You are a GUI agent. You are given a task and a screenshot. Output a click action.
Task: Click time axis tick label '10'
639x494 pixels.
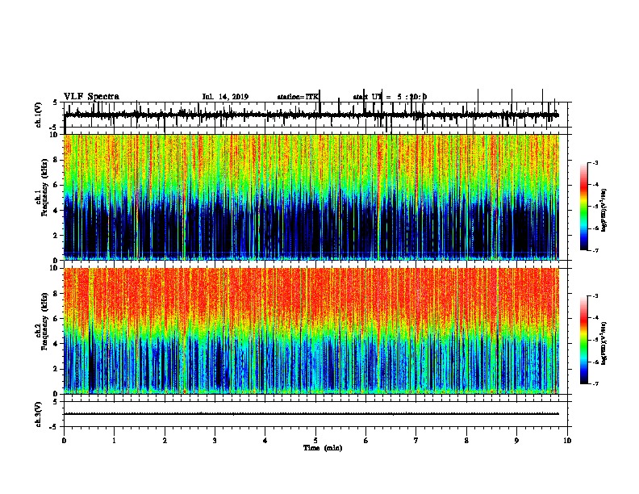[x=567, y=441]
